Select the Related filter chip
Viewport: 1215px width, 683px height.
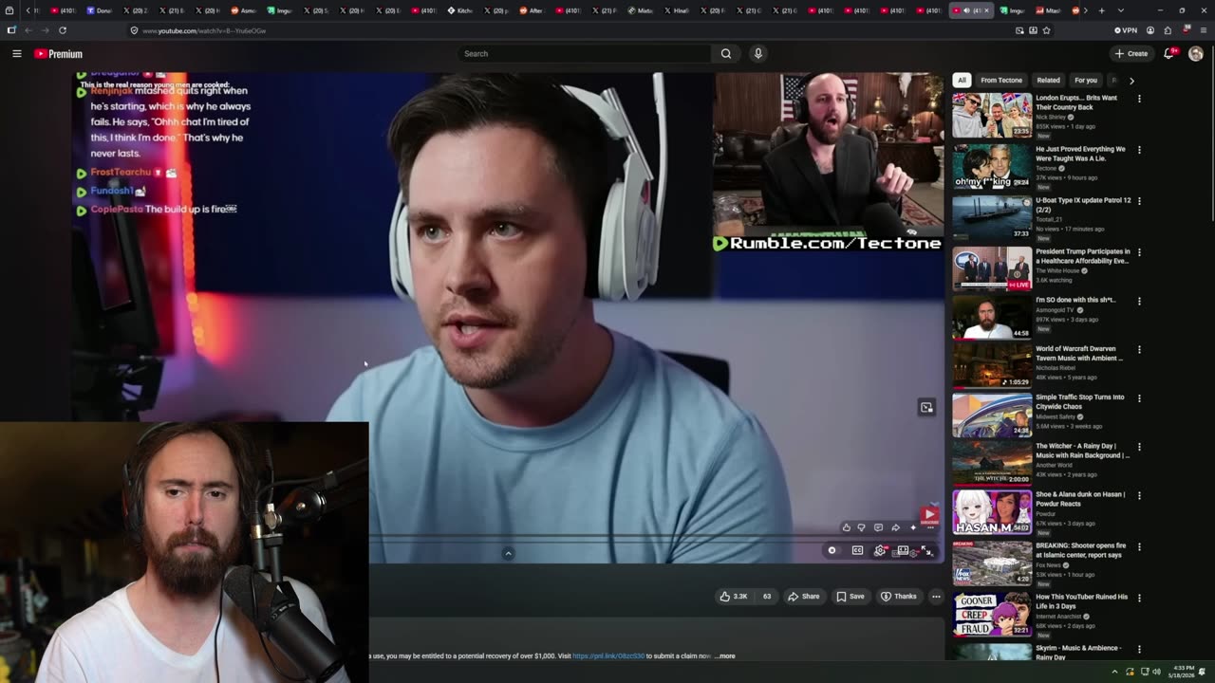coord(1048,81)
